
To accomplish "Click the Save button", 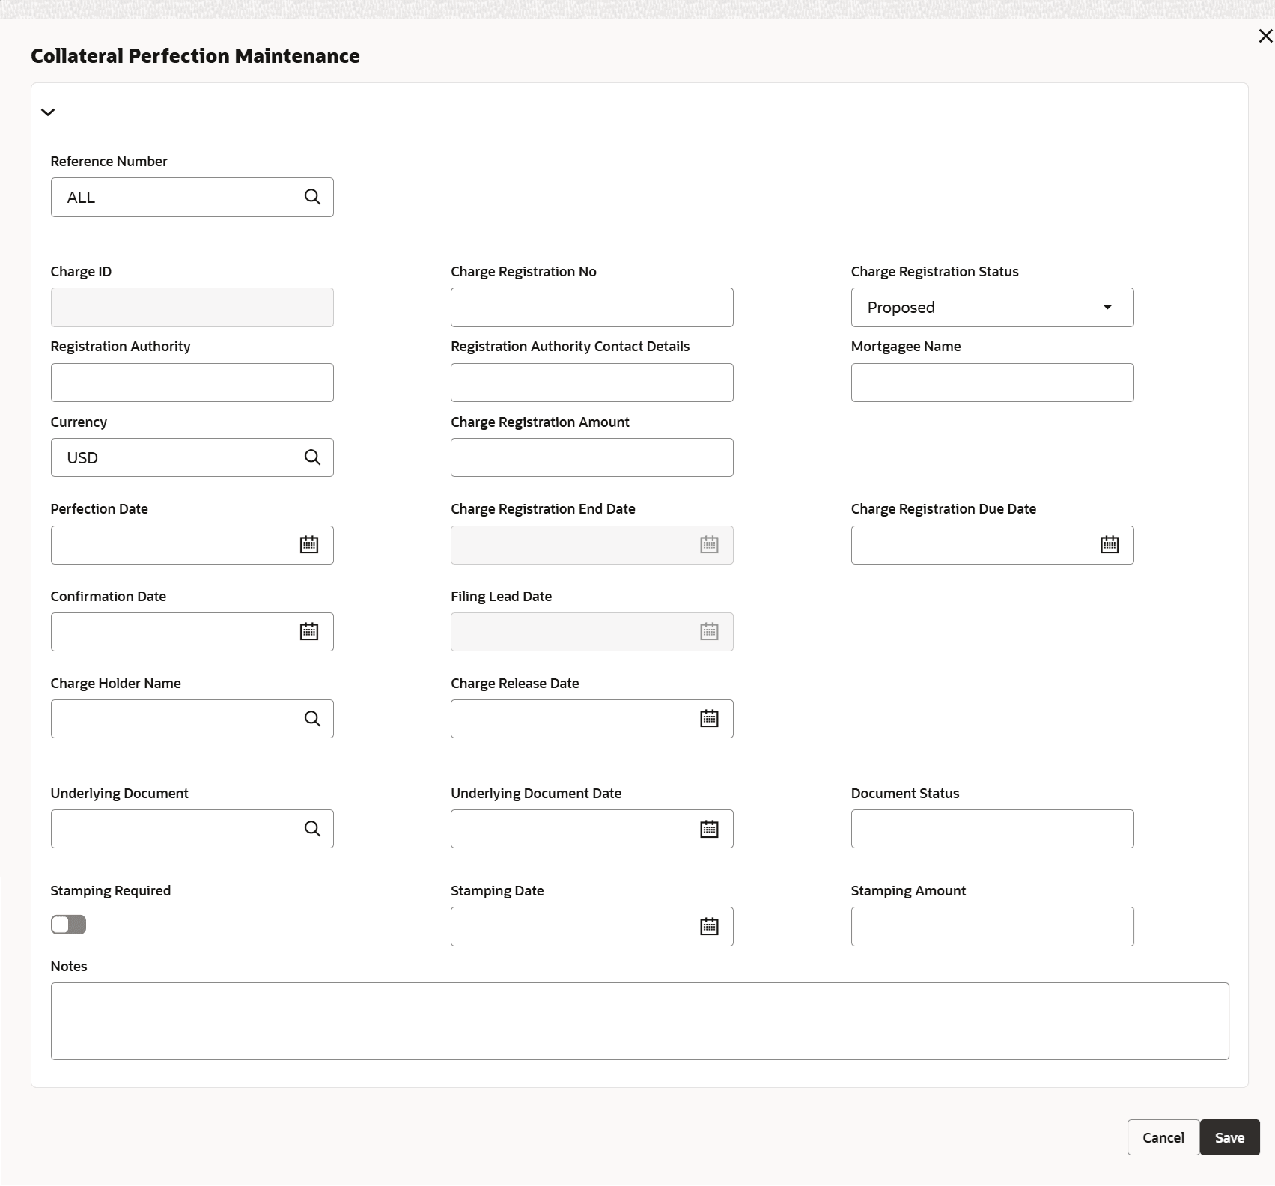I will pyautogui.click(x=1229, y=1137).
